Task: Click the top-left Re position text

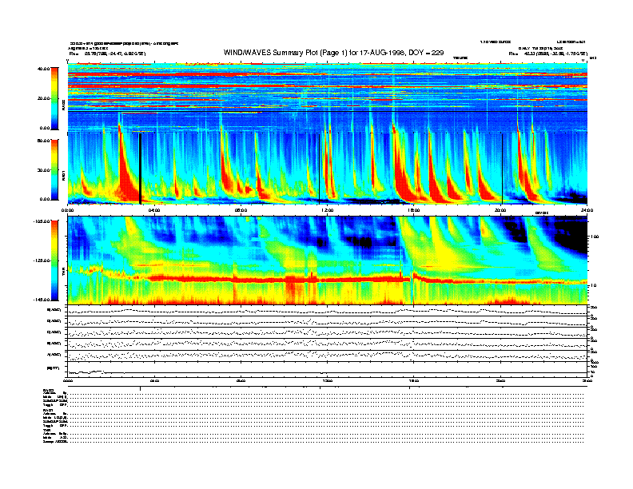Action: [x=107, y=54]
